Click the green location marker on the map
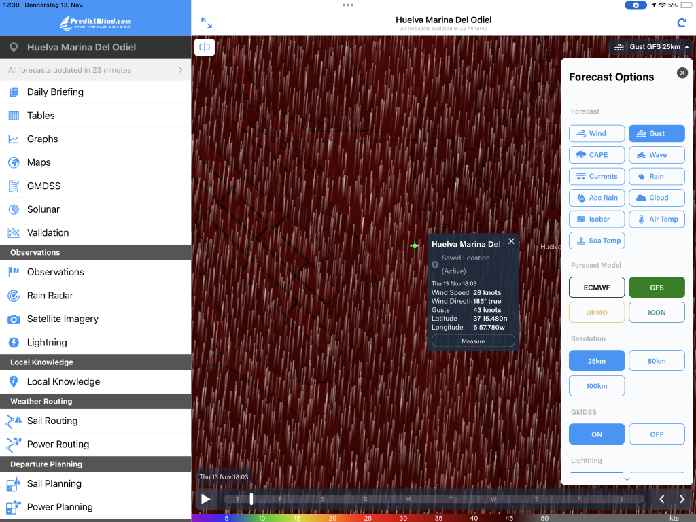This screenshot has height=522, width=696. tap(415, 246)
